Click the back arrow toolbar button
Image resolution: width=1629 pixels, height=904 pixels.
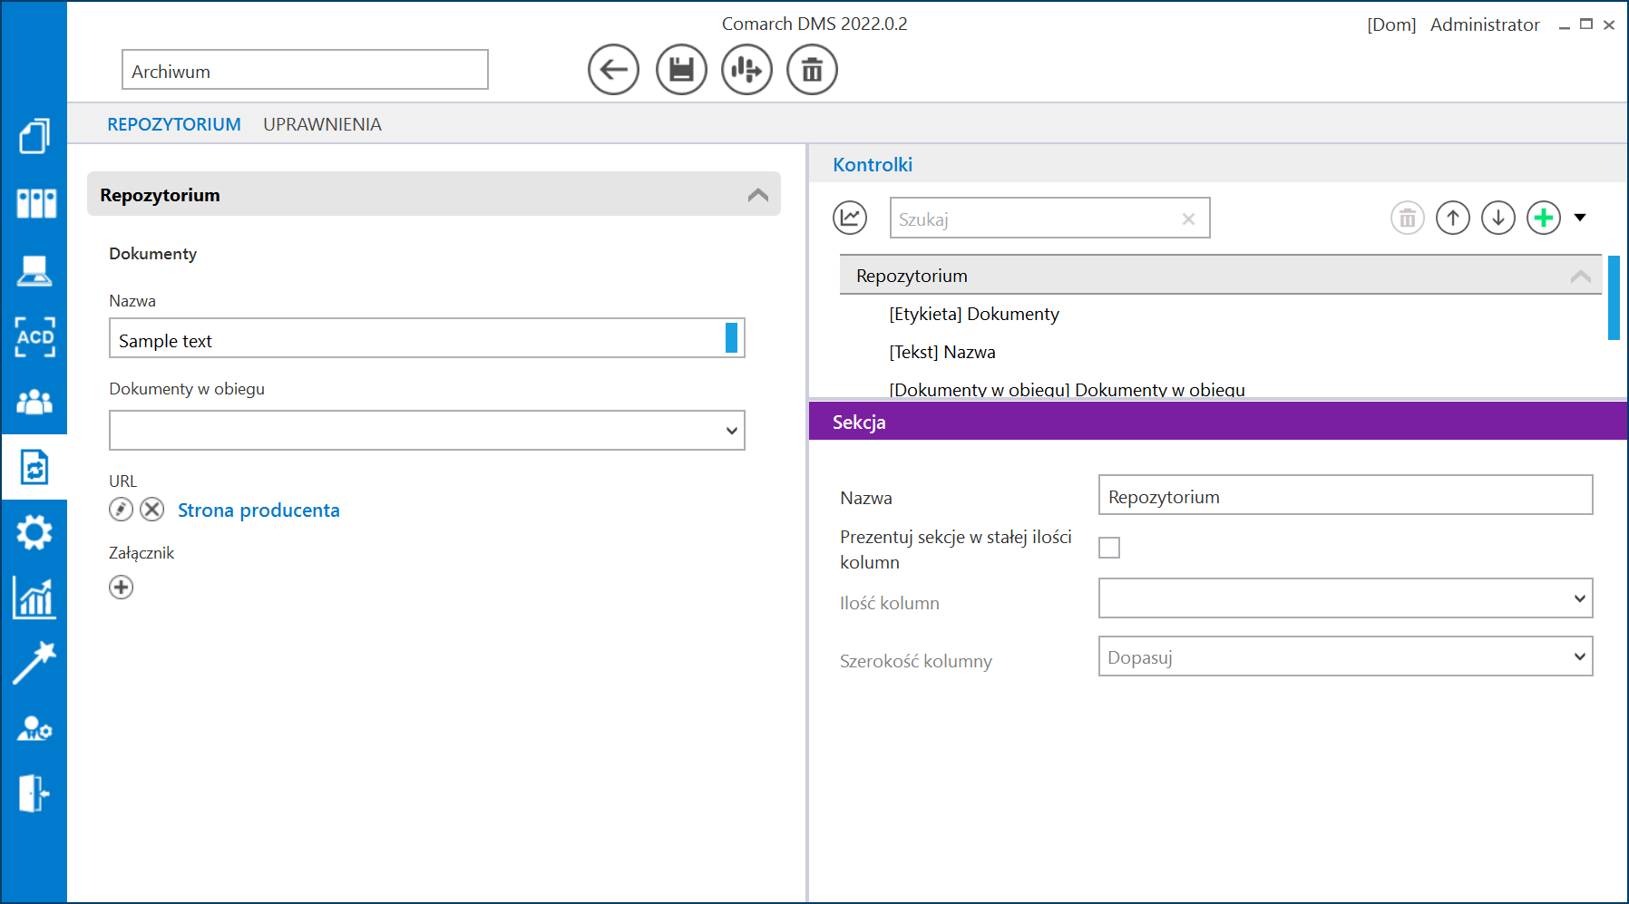pyautogui.click(x=613, y=70)
